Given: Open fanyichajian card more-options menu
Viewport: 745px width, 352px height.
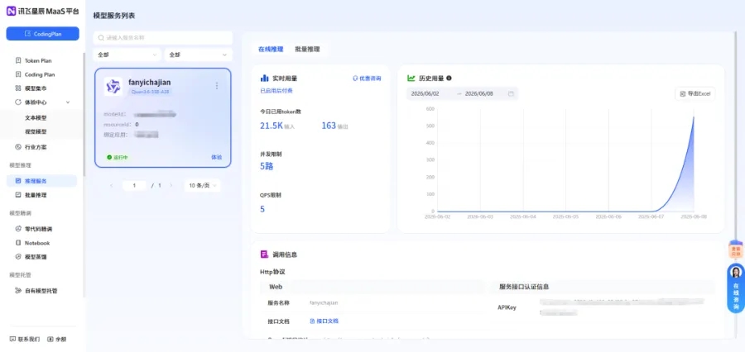Looking at the screenshot, I should (217, 86).
